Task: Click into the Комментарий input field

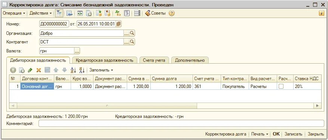Action: click(181, 124)
